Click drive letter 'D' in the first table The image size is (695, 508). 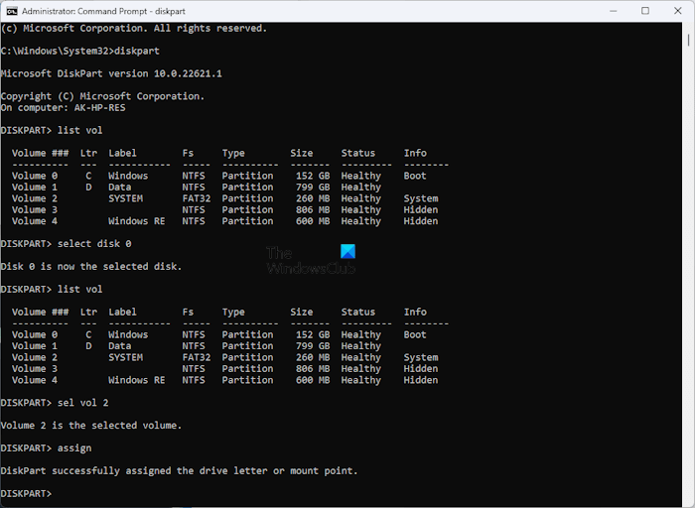(x=88, y=188)
